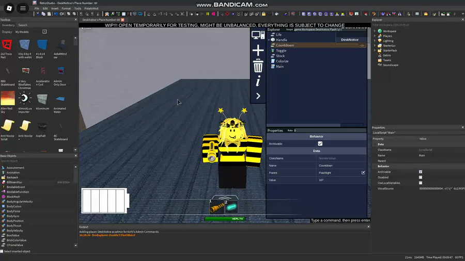465x261 pixels.
Task: Select the Animated Water model
Action: pyautogui.click(x=60, y=103)
